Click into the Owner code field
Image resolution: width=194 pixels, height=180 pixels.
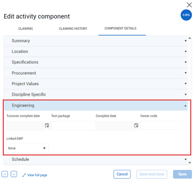[x=162, y=125]
